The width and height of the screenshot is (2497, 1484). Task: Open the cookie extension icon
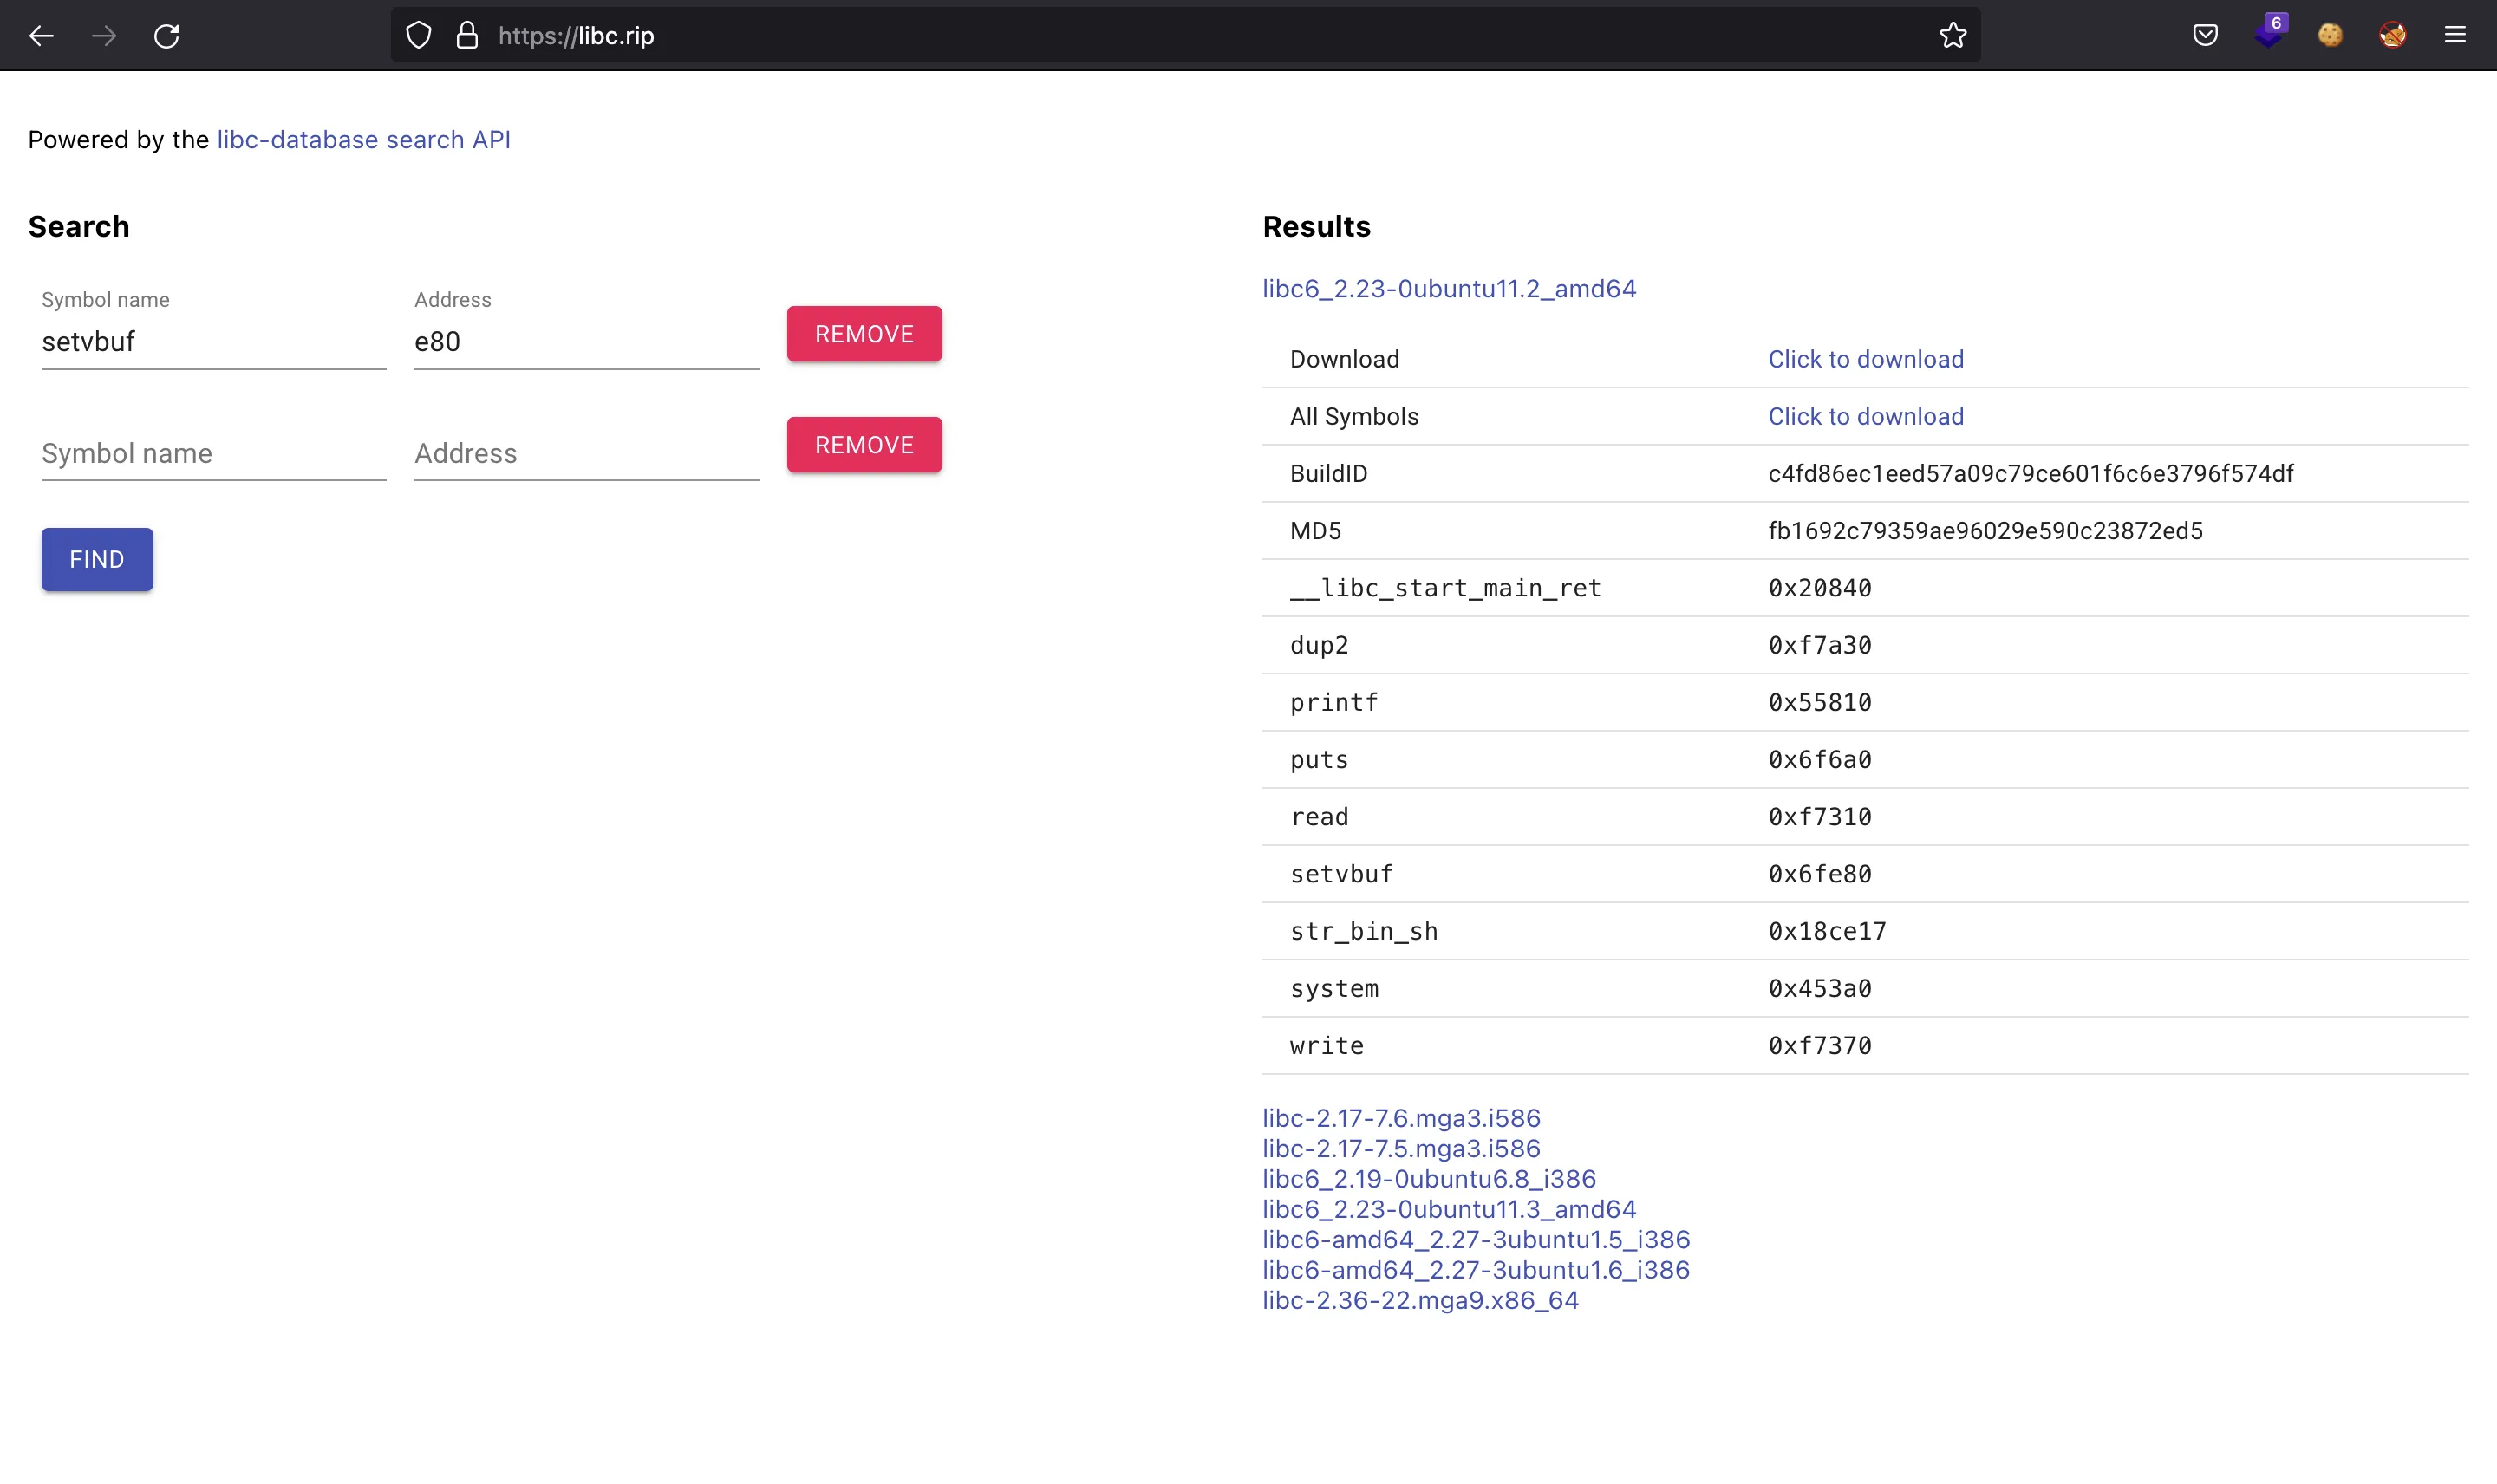point(2330,35)
